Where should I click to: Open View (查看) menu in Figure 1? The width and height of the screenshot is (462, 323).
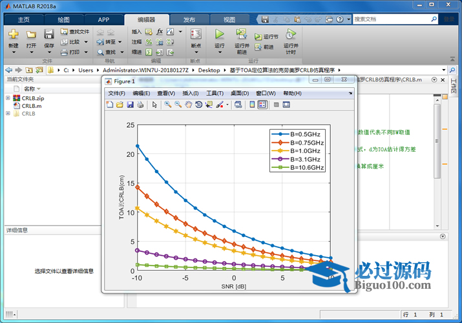(166, 93)
